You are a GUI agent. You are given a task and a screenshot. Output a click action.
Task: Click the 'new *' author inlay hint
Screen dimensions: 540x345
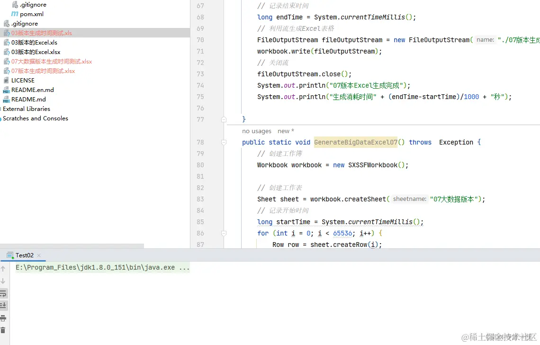(286, 131)
